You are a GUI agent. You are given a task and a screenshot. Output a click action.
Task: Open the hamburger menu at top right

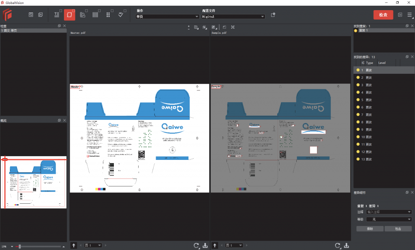pyautogui.click(x=409, y=15)
